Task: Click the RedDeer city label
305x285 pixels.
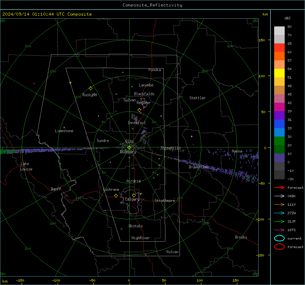Action: tap(144, 103)
